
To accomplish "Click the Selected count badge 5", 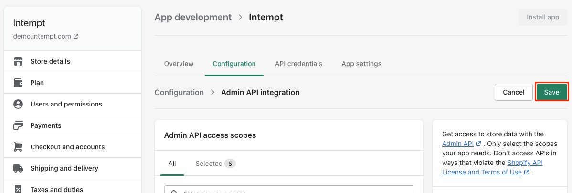I will (230, 164).
